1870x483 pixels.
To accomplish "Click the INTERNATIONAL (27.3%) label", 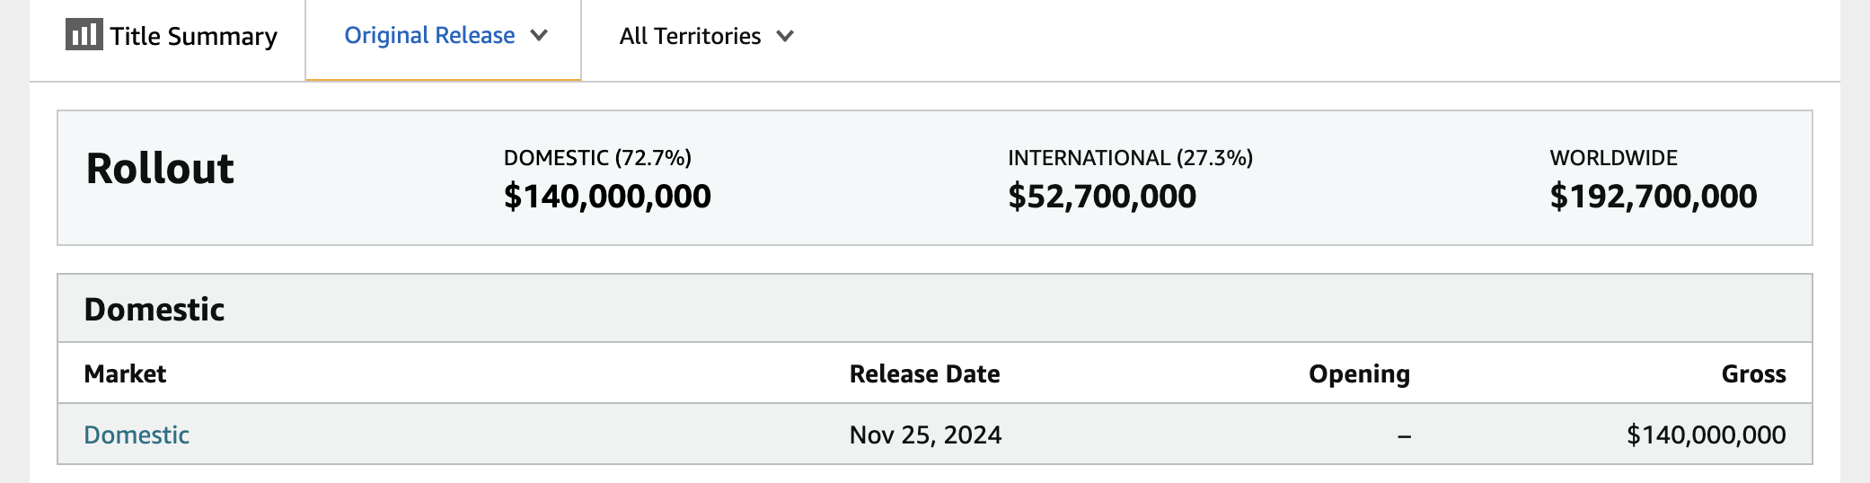I will coord(1130,158).
